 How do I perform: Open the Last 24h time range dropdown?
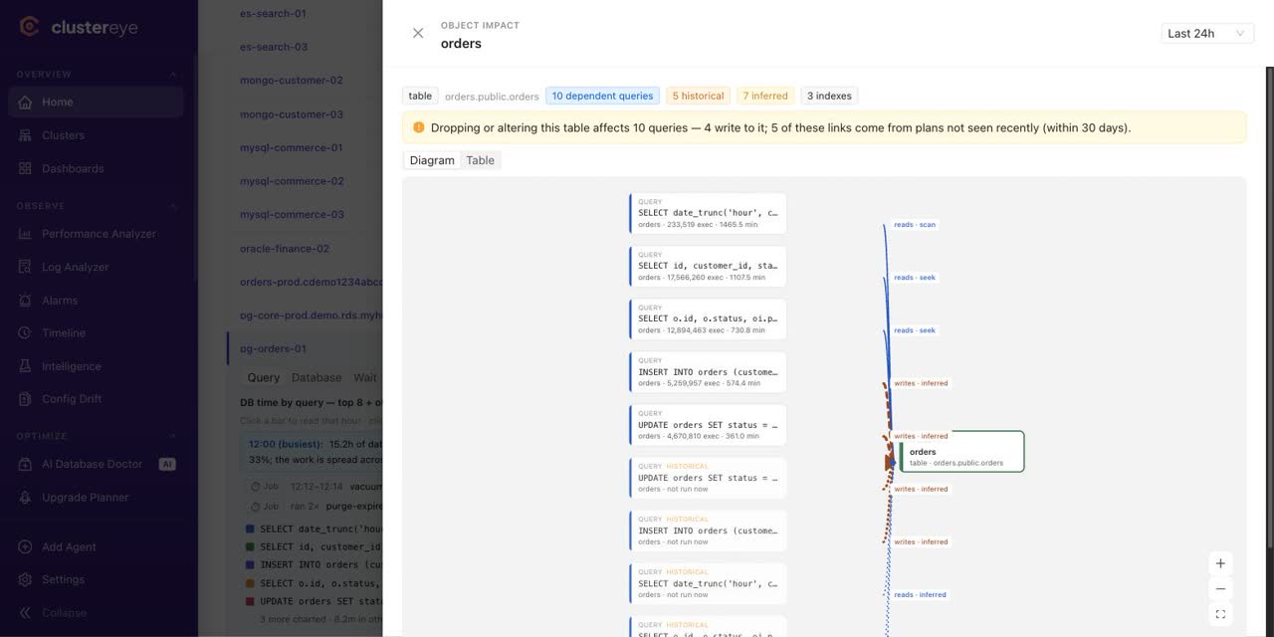tap(1207, 33)
